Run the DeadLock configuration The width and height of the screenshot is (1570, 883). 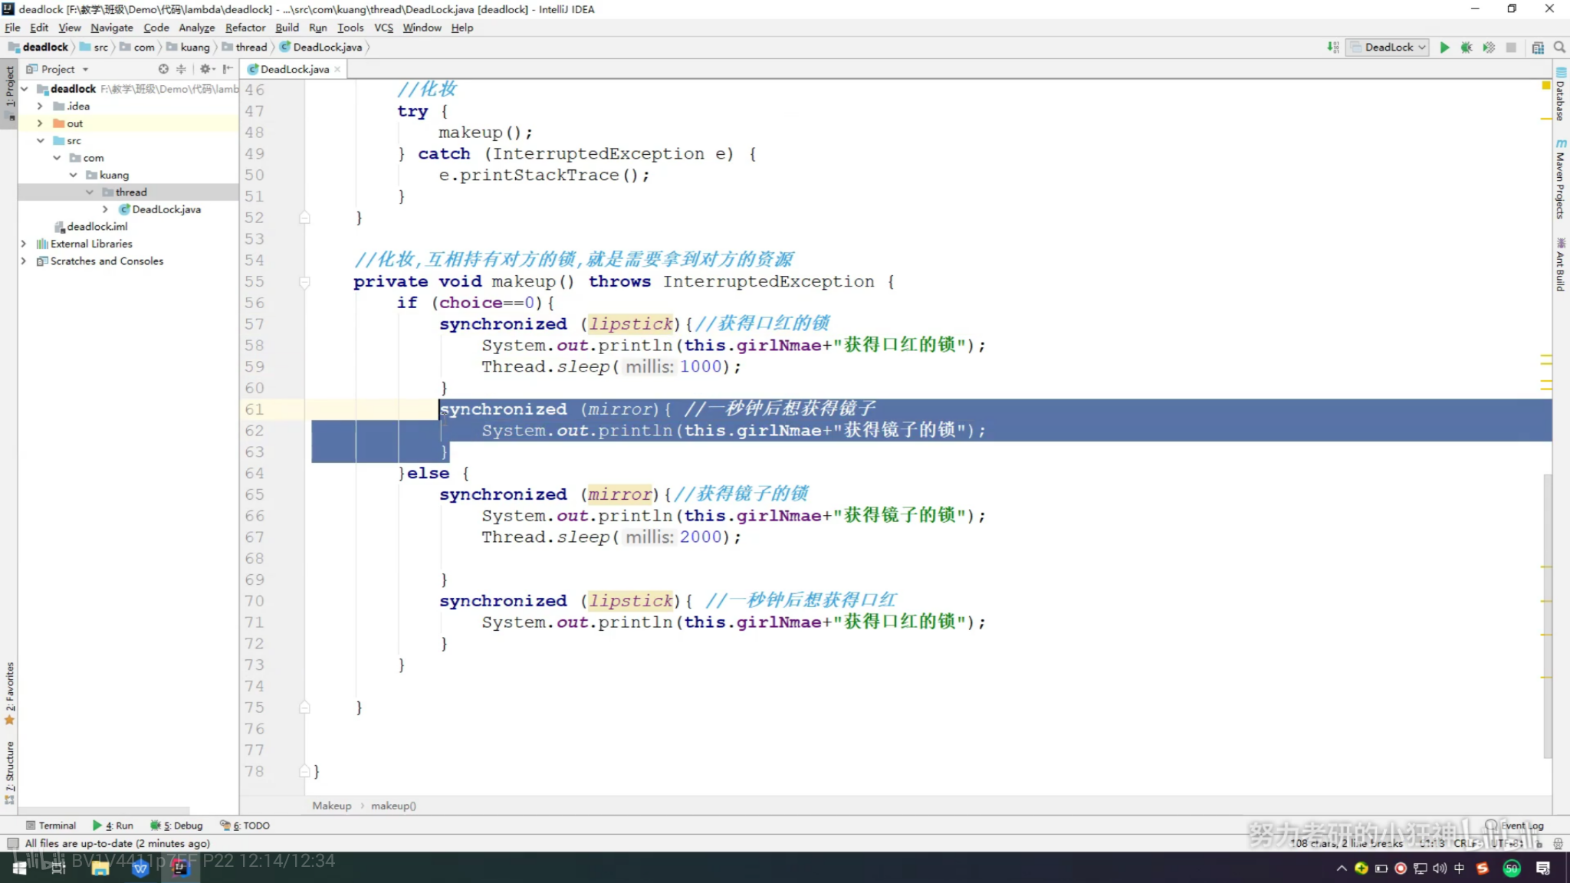[1444, 48]
